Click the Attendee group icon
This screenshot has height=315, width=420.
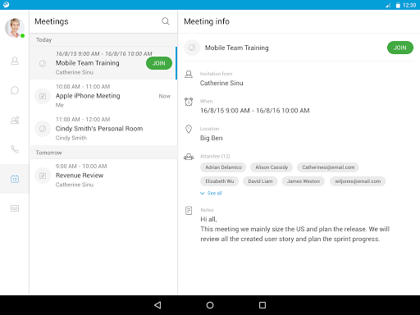[189, 157]
